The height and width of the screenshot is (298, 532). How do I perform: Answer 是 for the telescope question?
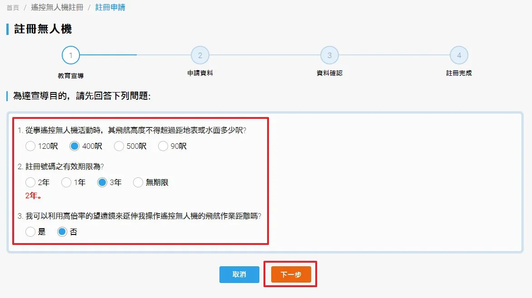pyautogui.click(x=30, y=232)
